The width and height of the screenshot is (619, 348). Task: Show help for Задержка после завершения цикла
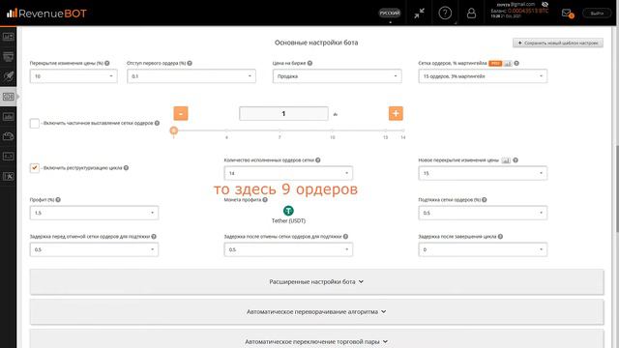[x=500, y=236]
